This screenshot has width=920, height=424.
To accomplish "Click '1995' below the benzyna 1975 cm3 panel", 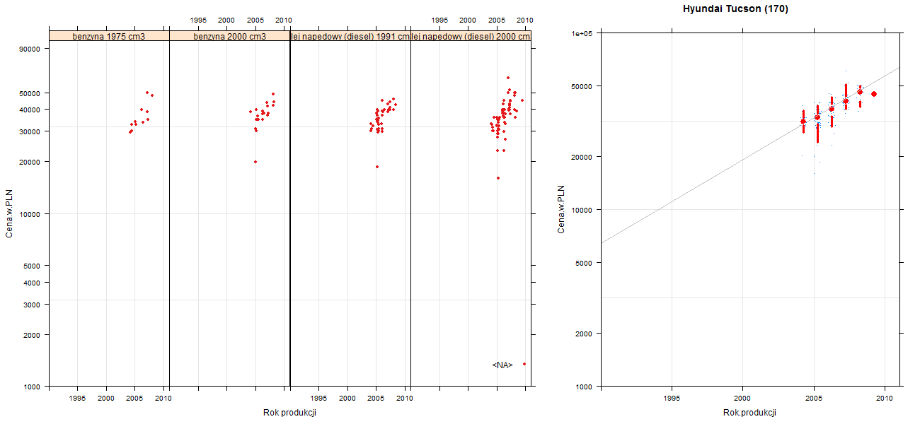I will coord(78,399).
